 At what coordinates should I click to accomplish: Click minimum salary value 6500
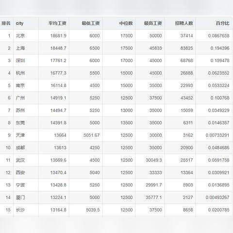click(x=95, y=48)
